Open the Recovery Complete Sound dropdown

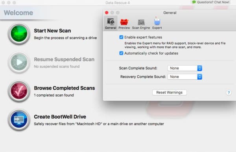(x=185, y=77)
